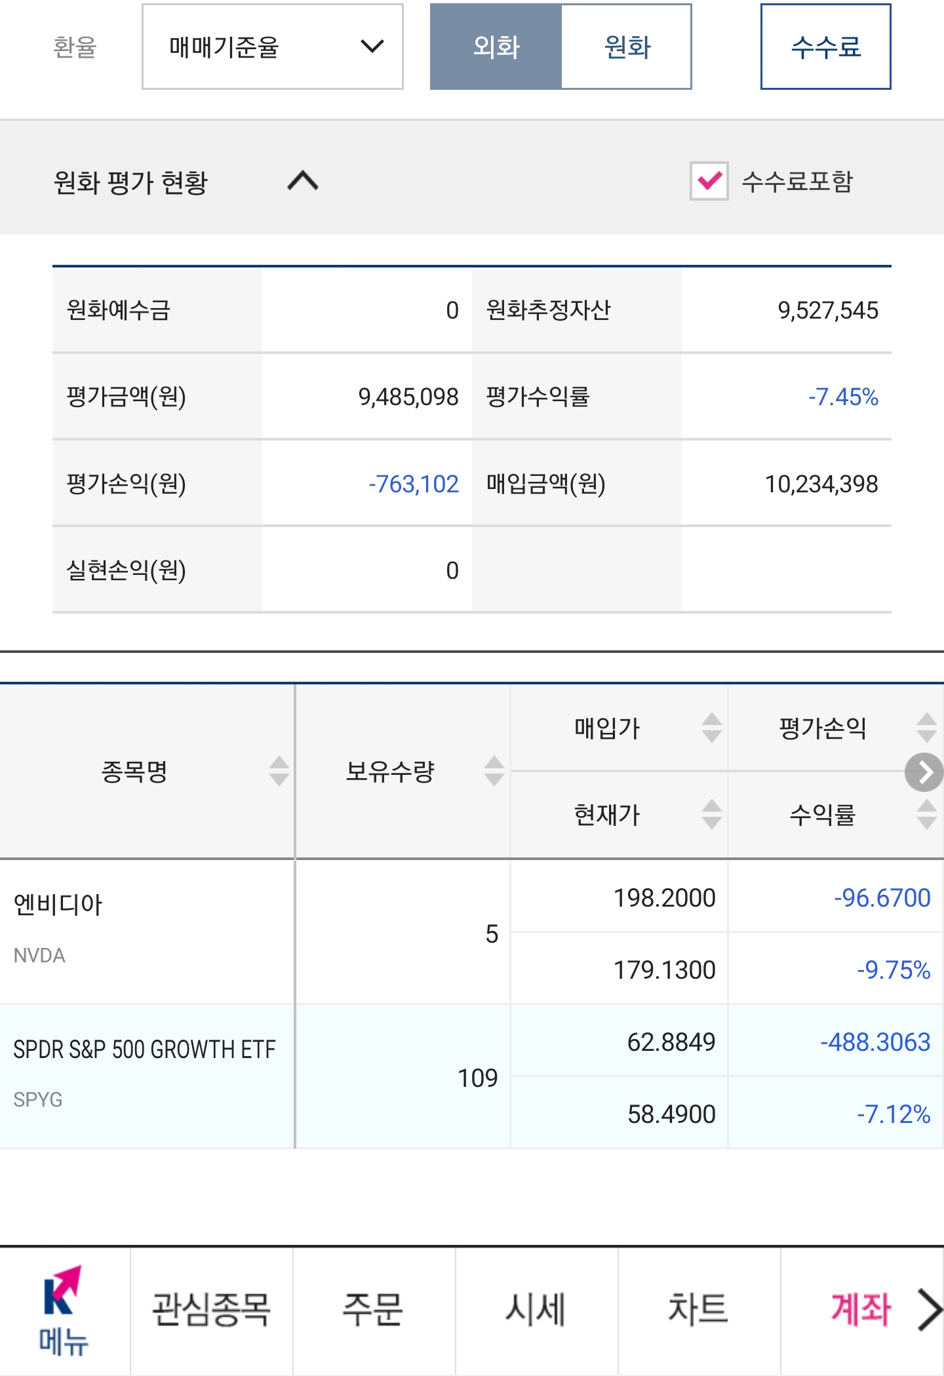Tap the 평가손익 value -763,102
Screen dimensions: 944x1376
pos(413,484)
